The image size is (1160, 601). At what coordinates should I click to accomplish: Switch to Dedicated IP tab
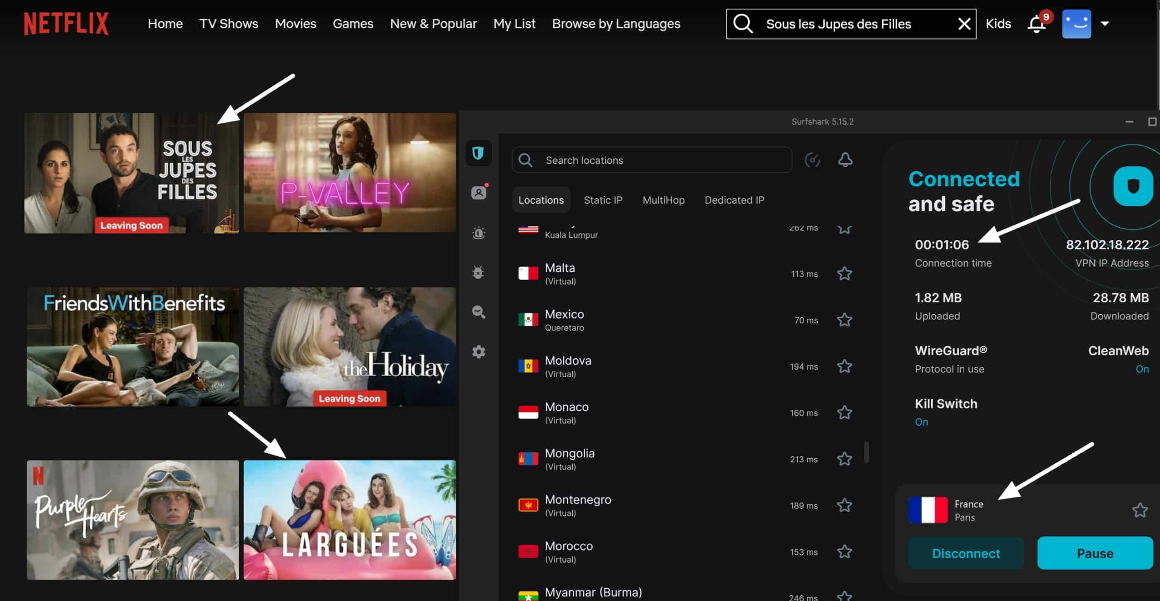click(735, 200)
